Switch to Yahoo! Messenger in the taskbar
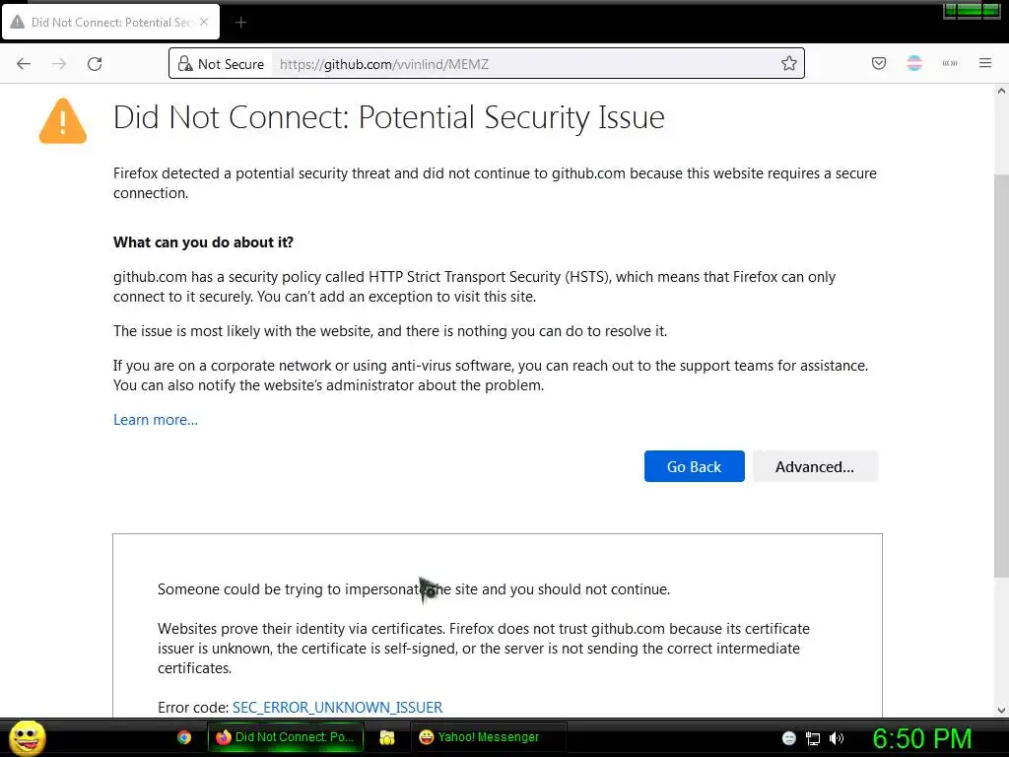 (488, 737)
